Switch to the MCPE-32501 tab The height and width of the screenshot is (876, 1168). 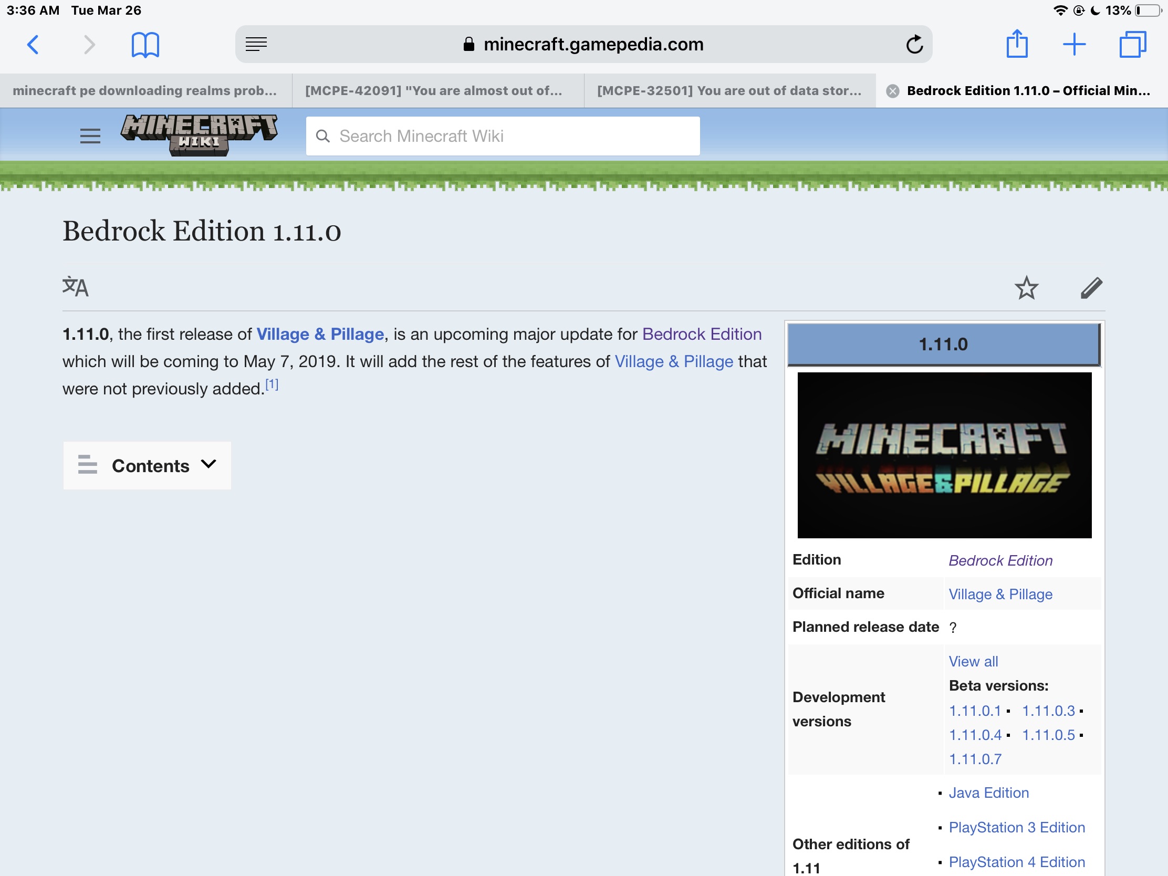coord(728,91)
